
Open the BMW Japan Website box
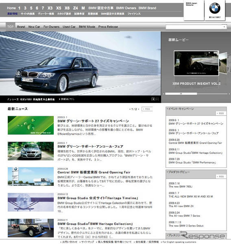point(194,10)
